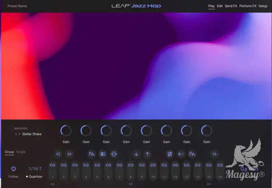The width and height of the screenshot is (272, 188).
Task: Toggle loop icon on pad 15
Action: point(209,165)
